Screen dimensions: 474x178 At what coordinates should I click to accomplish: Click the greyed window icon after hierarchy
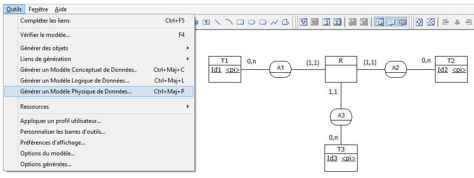[315, 22]
